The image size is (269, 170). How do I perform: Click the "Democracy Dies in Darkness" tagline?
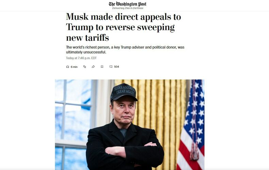coord(128,8)
